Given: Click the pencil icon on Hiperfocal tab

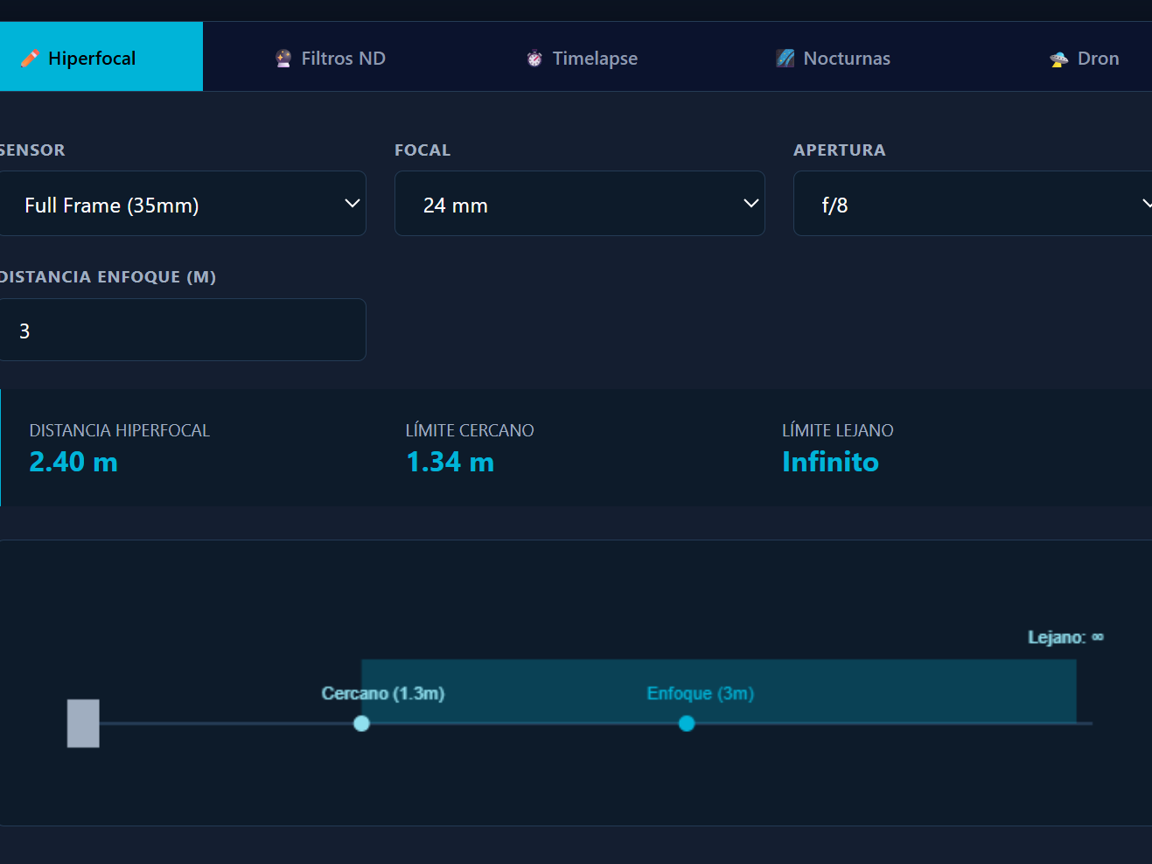Looking at the screenshot, I should click(30, 59).
